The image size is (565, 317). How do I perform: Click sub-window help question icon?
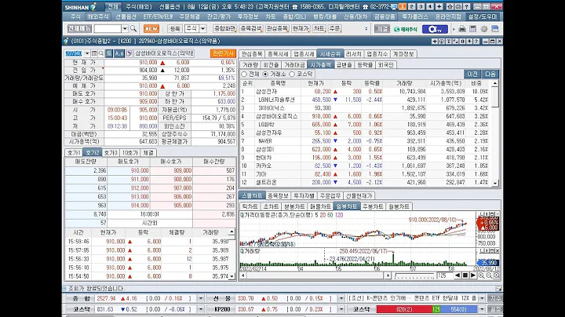click(476, 42)
